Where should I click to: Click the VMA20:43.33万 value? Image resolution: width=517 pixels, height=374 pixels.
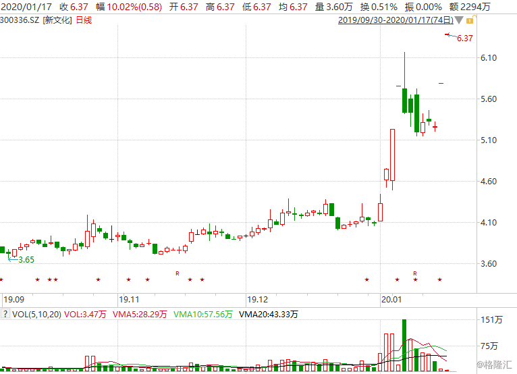point(269,315)
